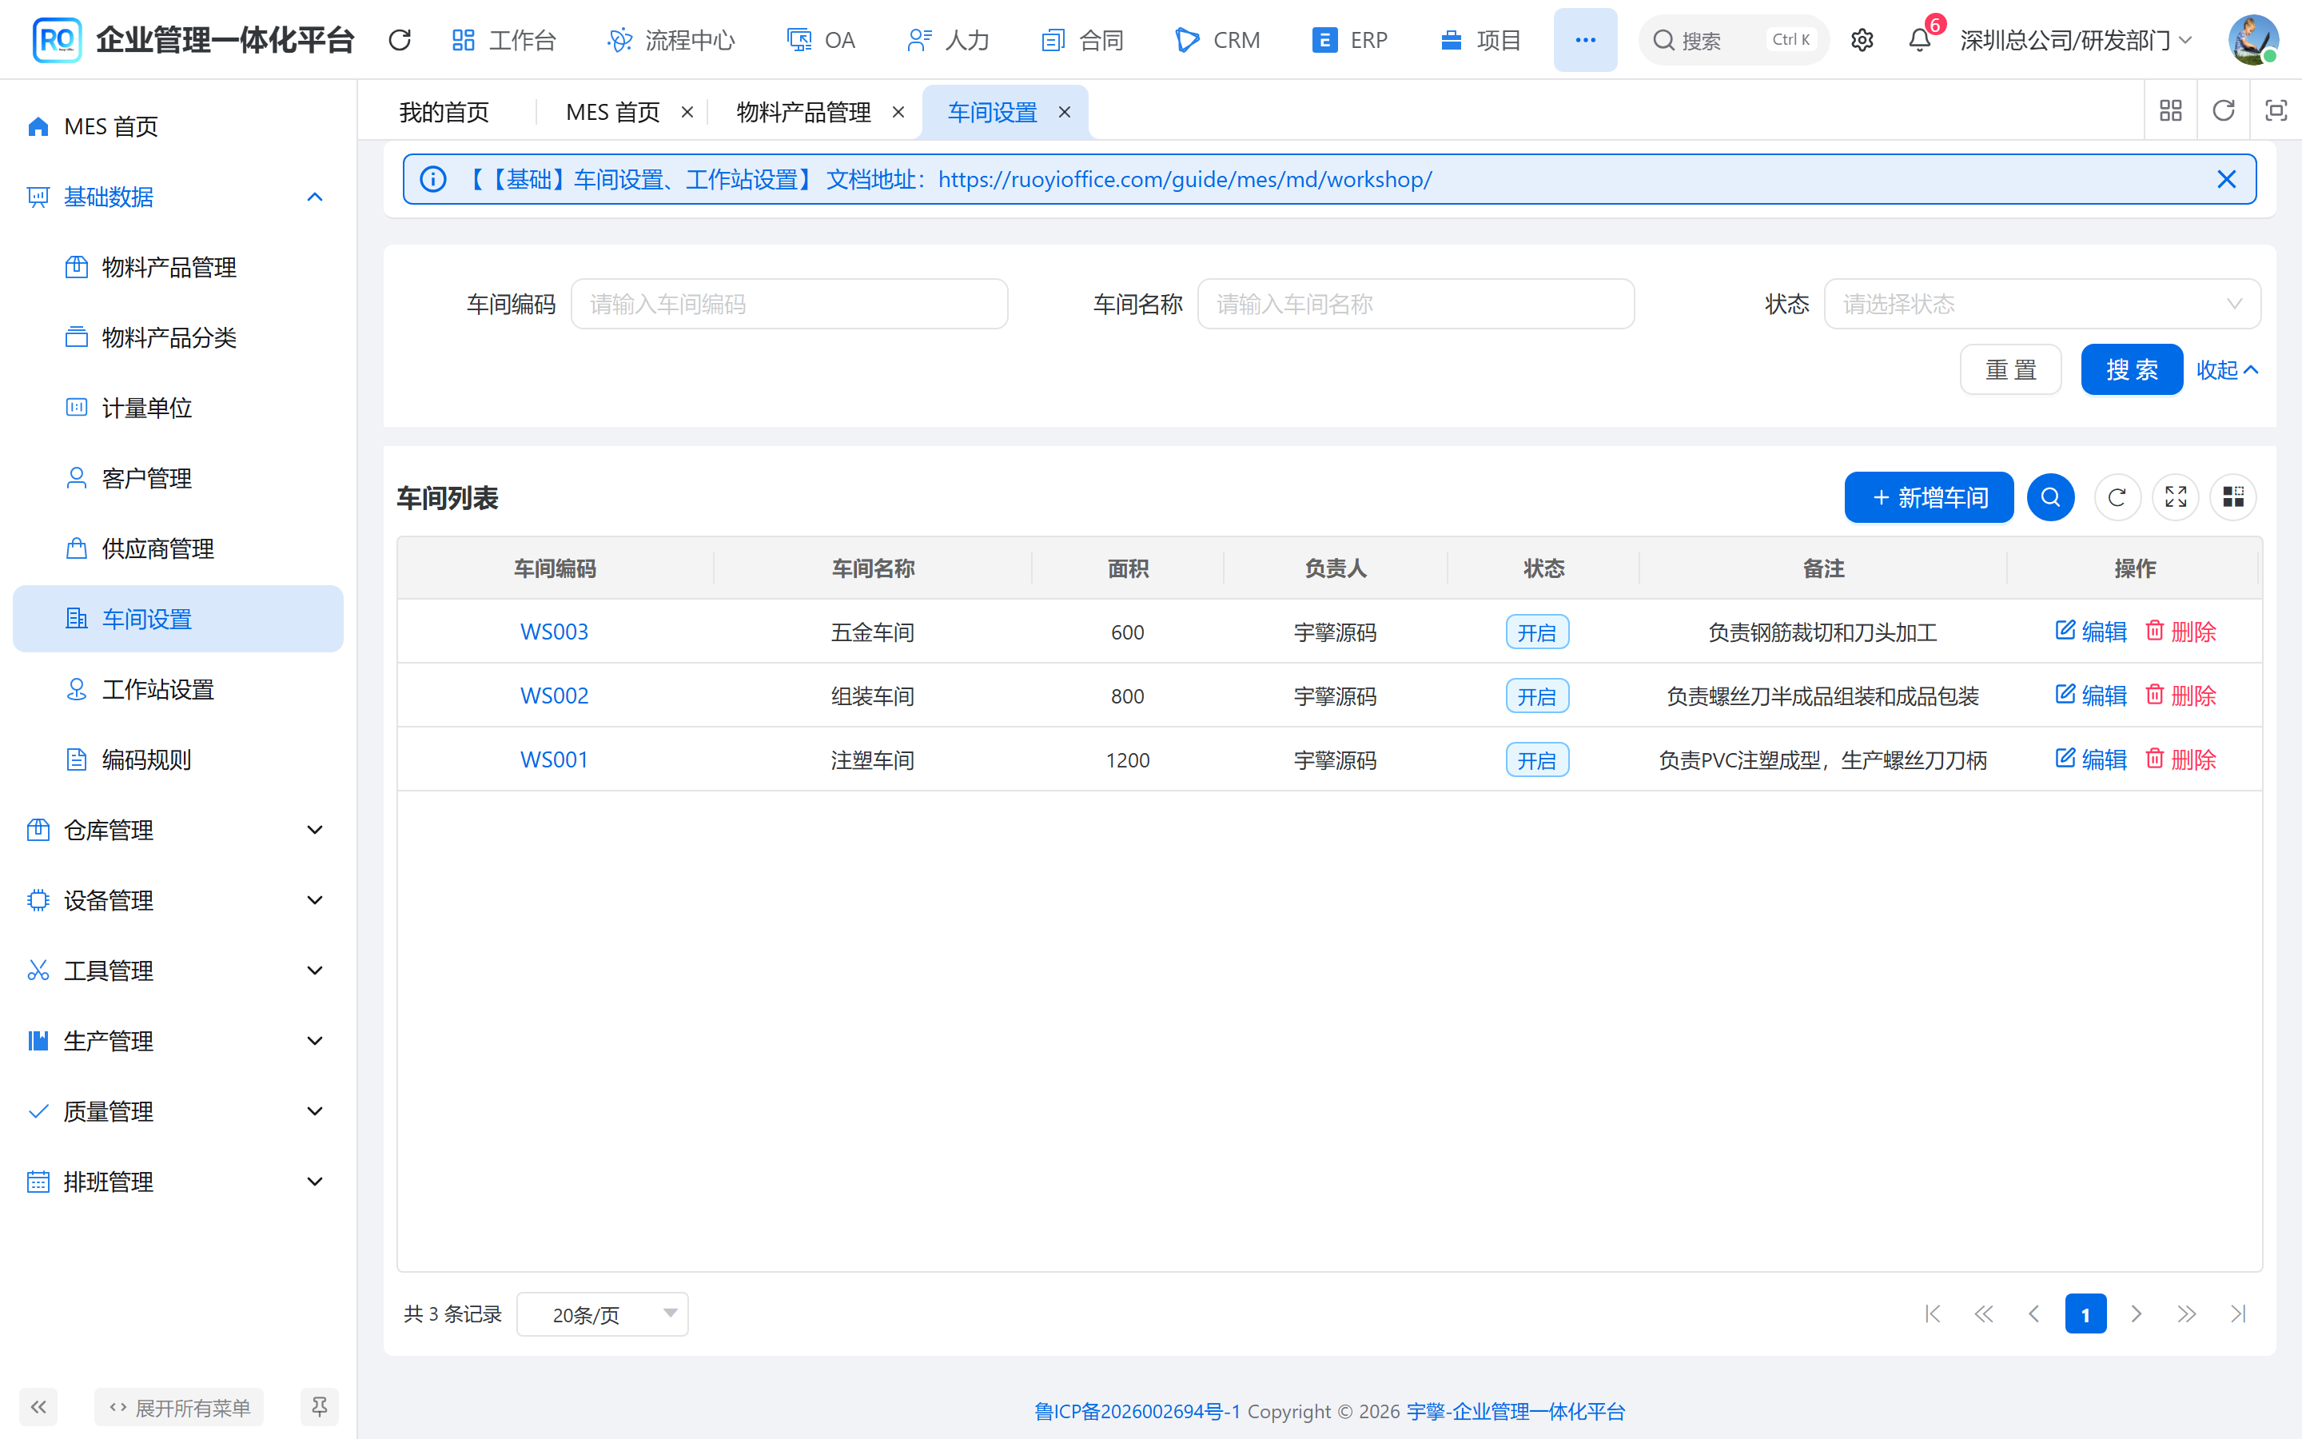Image resolution: width=2302 pixels, height=1439 pixels.
Task: Refresh the current tab page icon
Action: pyautogui.click(x=2223, y=111)
